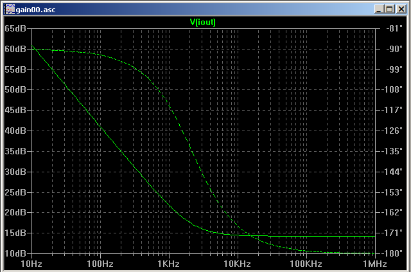Click the -180° phase axis label
Screen dimensions: 411x272
tap(393, 253)
